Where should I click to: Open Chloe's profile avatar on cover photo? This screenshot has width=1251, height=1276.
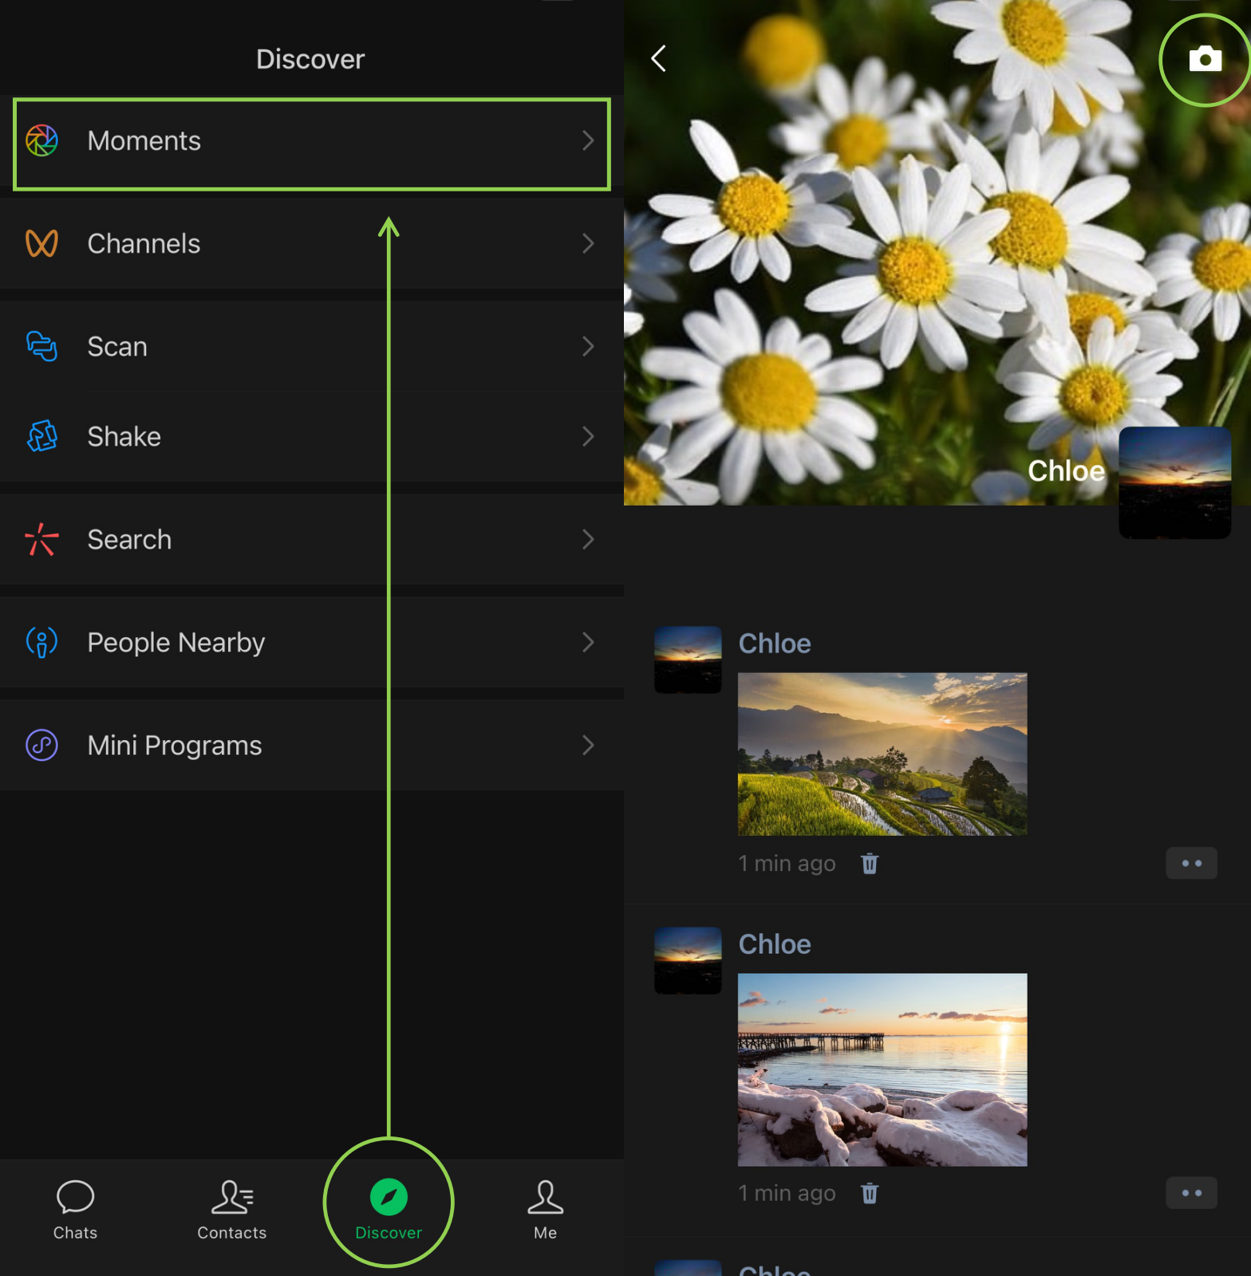(1174, 482)
